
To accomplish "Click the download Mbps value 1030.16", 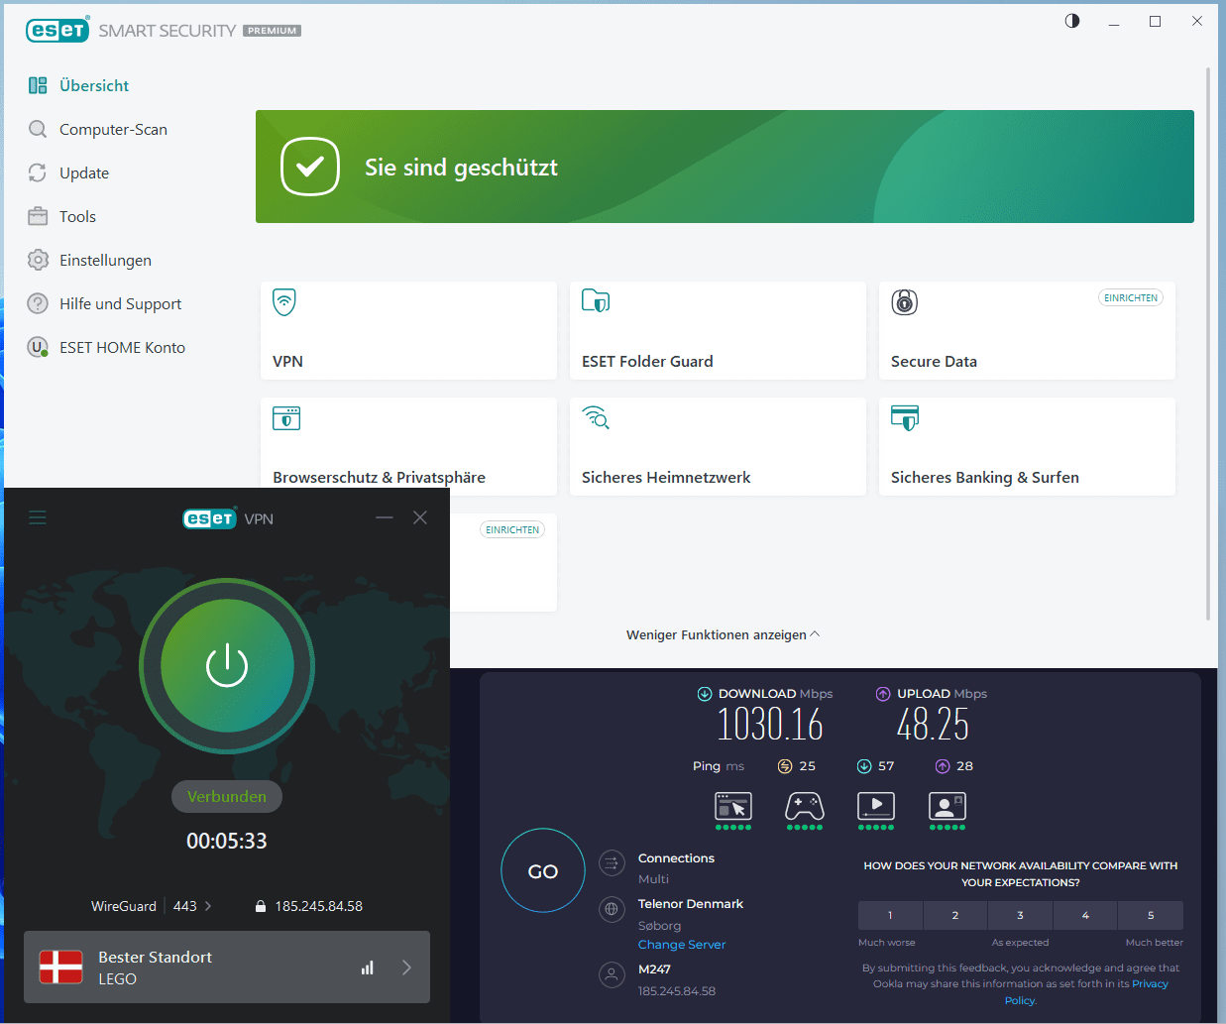I will click(x=770, y=725).
